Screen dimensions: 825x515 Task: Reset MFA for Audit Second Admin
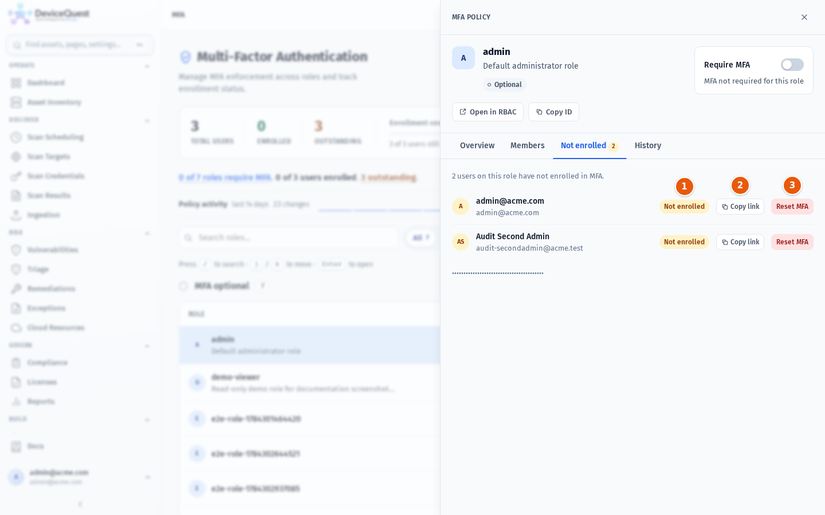pos(792,242)
